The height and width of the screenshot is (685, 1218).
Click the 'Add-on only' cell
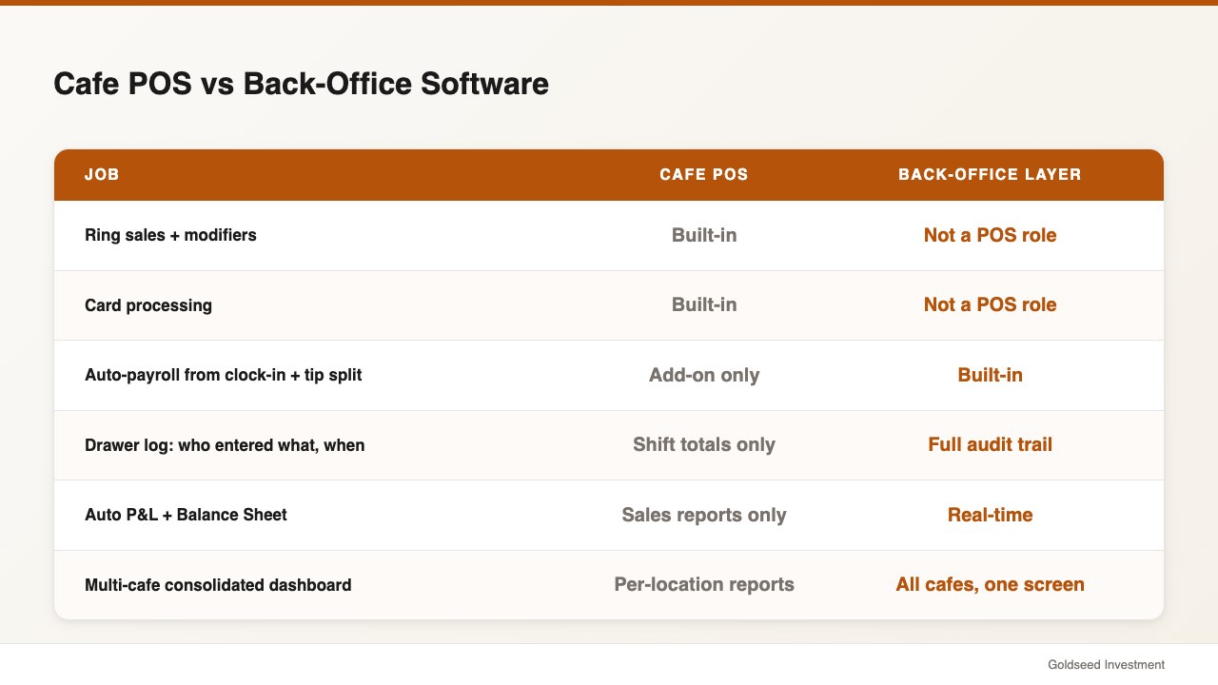(704, 375)
